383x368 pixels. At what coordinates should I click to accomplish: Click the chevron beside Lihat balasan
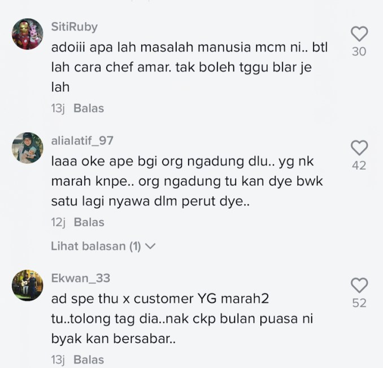pyautogui.click(x=150, y=246)
